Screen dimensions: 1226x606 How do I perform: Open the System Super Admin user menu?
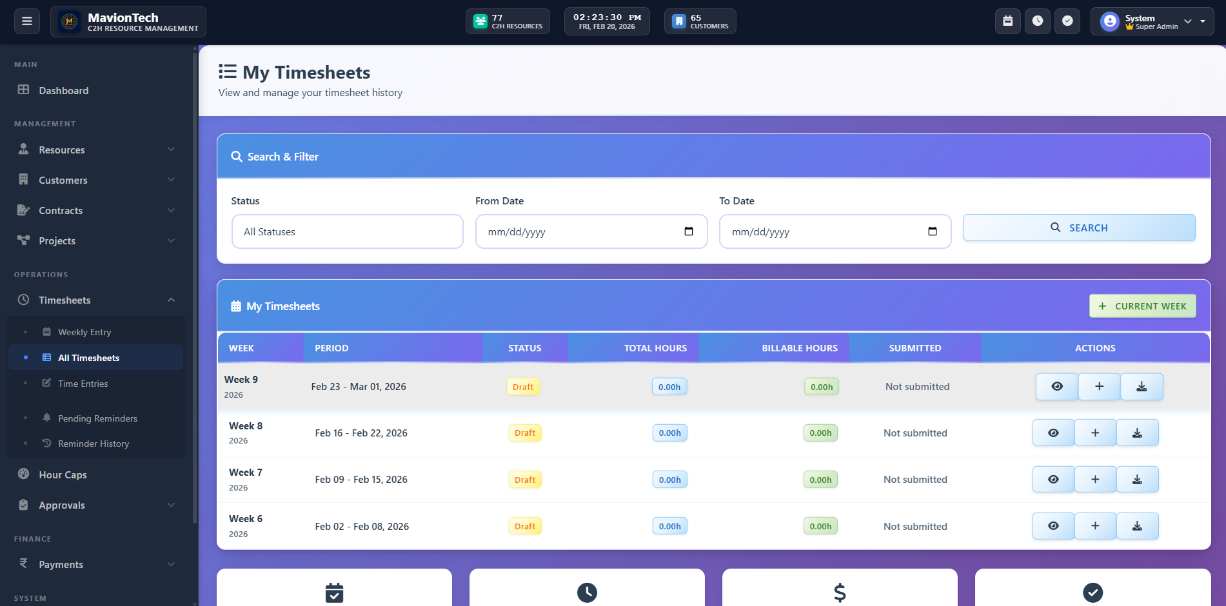(1152, 21)
